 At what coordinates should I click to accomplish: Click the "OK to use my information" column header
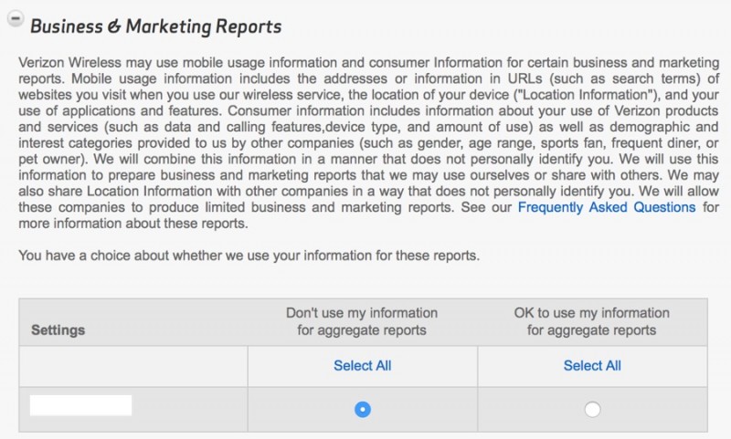pos(592,321)
